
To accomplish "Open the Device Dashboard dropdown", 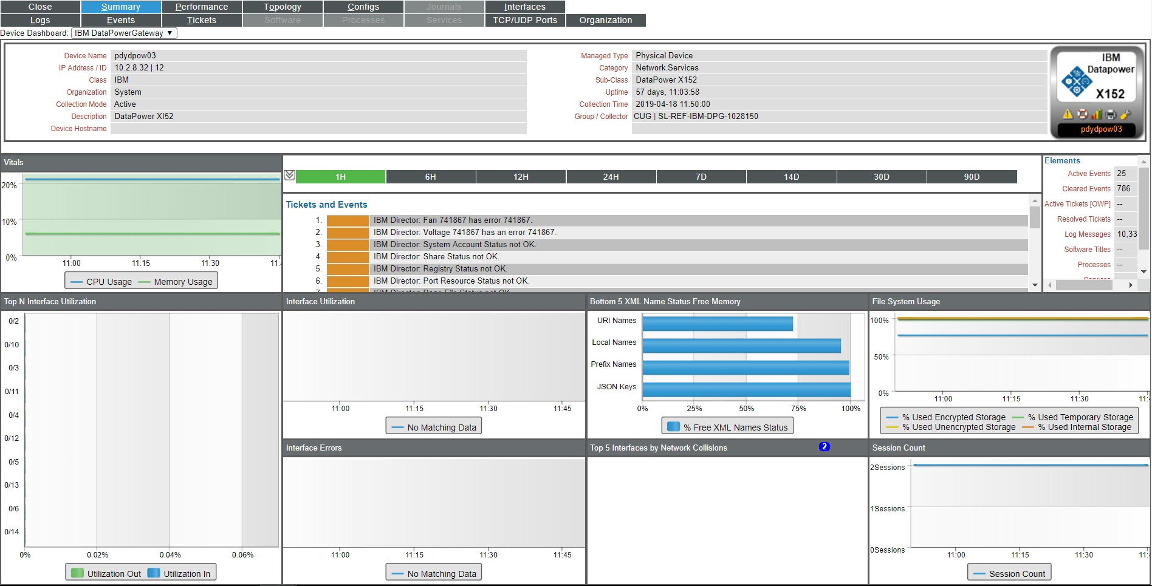I will [x=124, y=33].
